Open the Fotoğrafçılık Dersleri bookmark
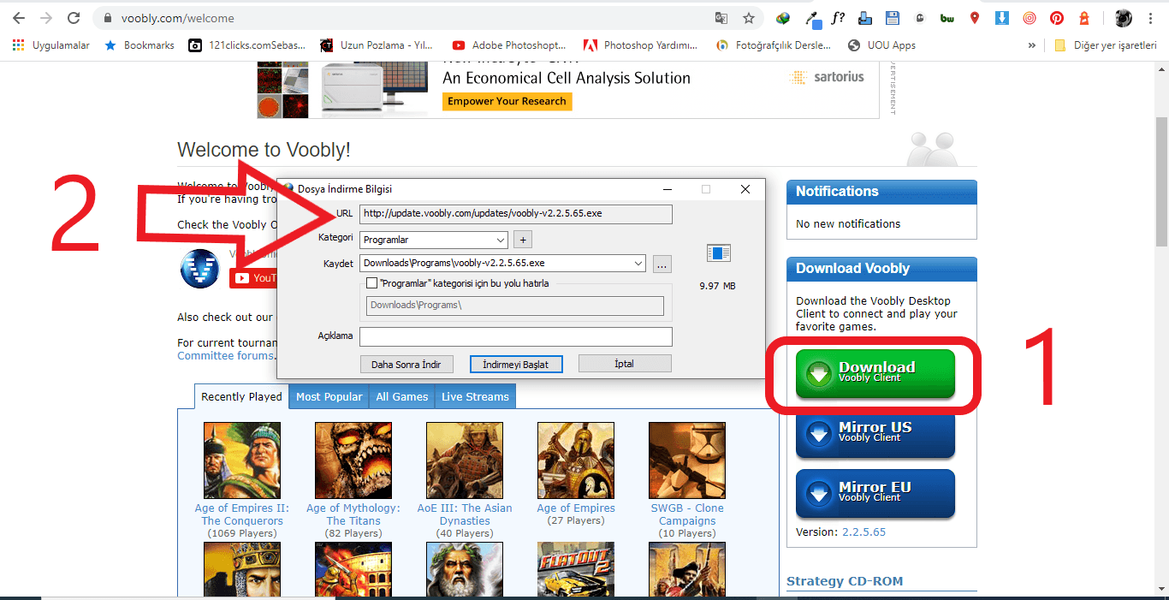Image resolution: width=1169 pixels, height=600 pixels. [774, 45]
